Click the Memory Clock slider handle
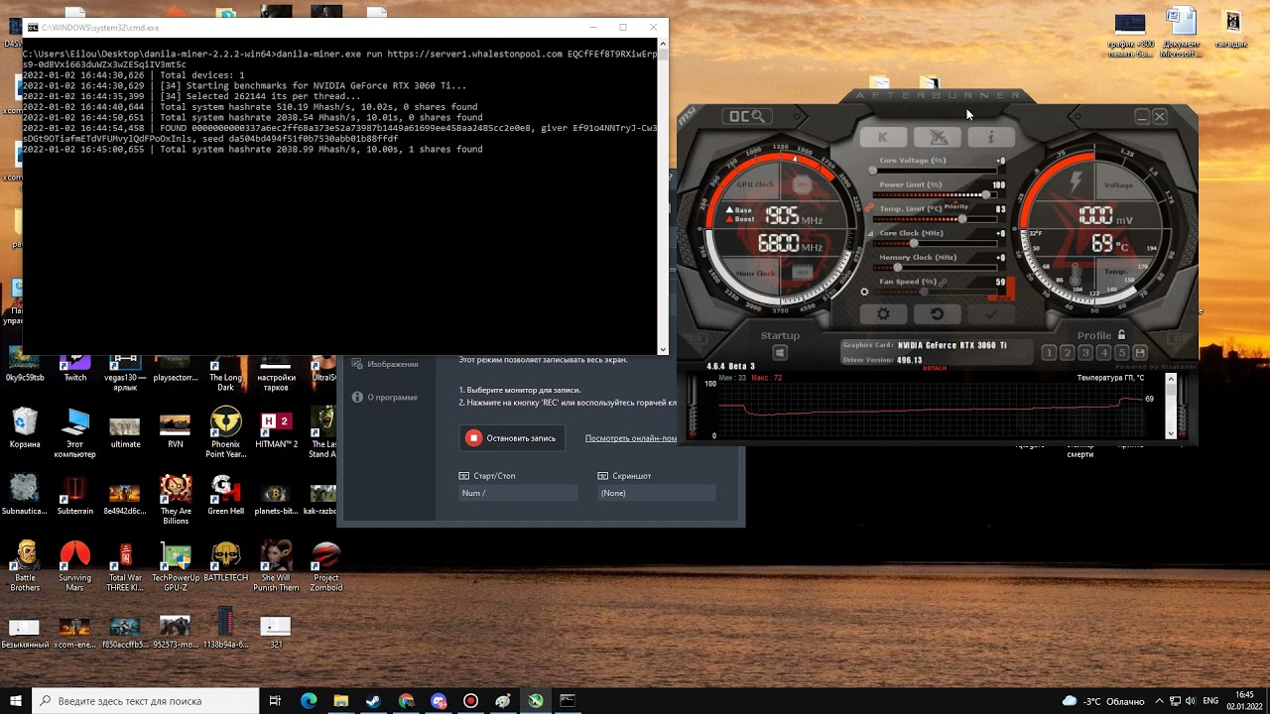Viewport: 1270px width, 714px height. (x=898, y=268)
